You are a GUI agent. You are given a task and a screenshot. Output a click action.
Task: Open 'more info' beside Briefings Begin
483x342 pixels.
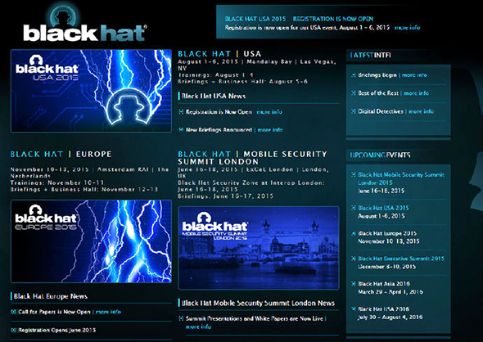click(x=414, y=74)
